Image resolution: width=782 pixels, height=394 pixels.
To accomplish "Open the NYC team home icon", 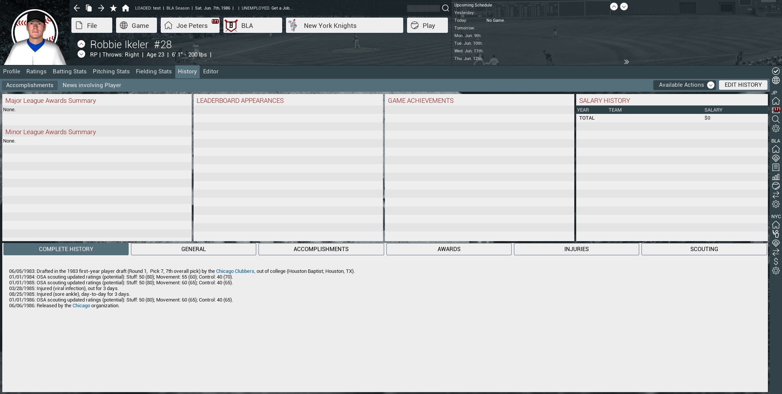I will tap(776, 225).
